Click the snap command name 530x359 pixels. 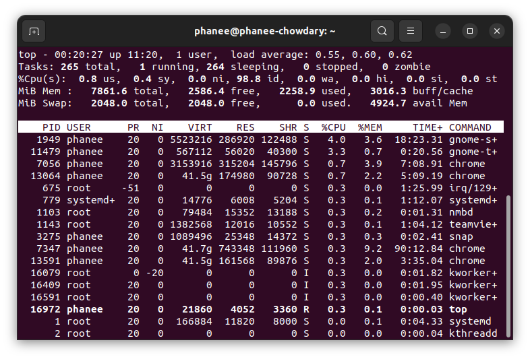461,236
